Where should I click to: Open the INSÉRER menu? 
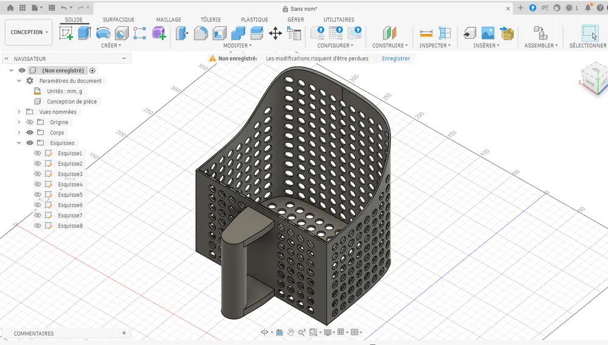486,46
